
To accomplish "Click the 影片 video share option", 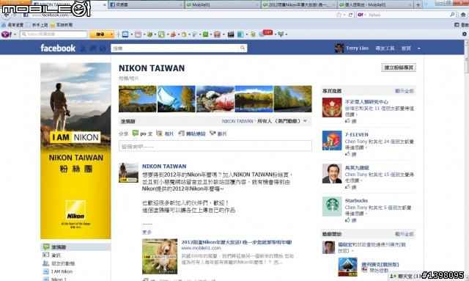I will point(218,134).
